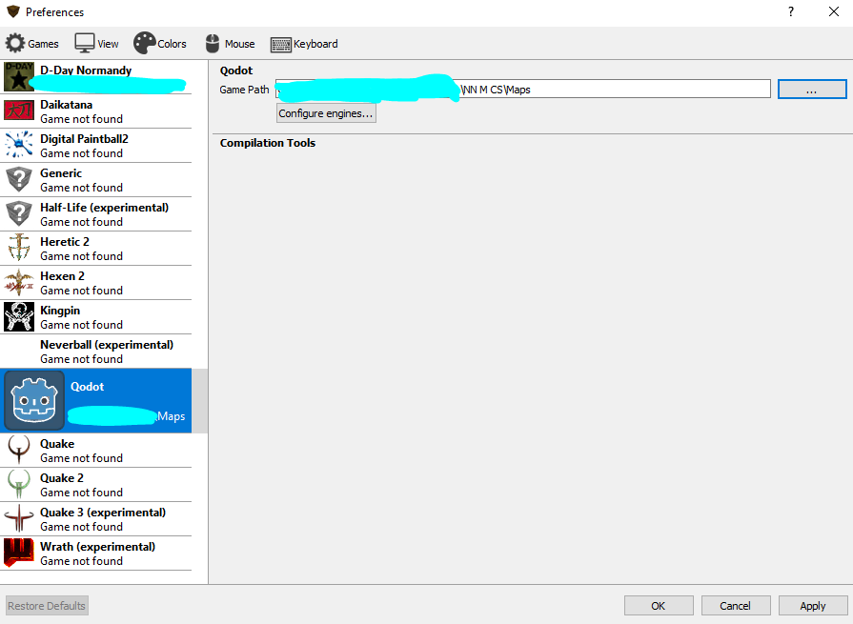The height and width of the screenshot is (624, 853).
Task: Click the Wrath red icon
Action: click(x=19, y=553)
